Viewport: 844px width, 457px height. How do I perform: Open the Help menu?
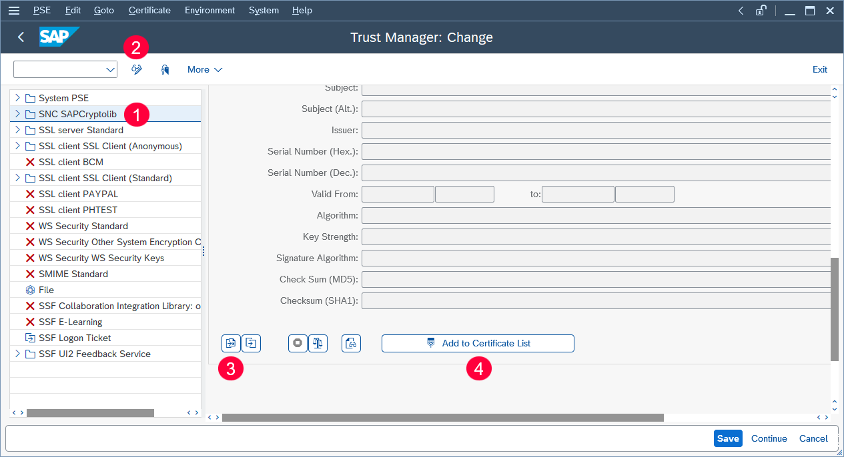[x=302, y=11]
